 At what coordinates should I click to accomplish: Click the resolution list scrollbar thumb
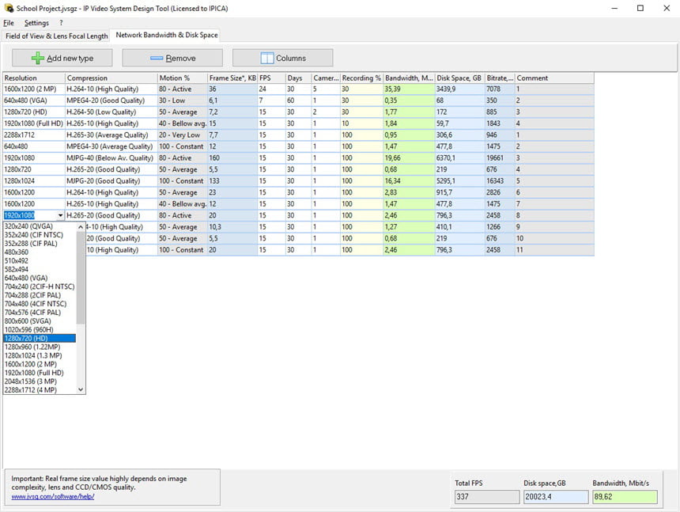click(x=81, y=278)
